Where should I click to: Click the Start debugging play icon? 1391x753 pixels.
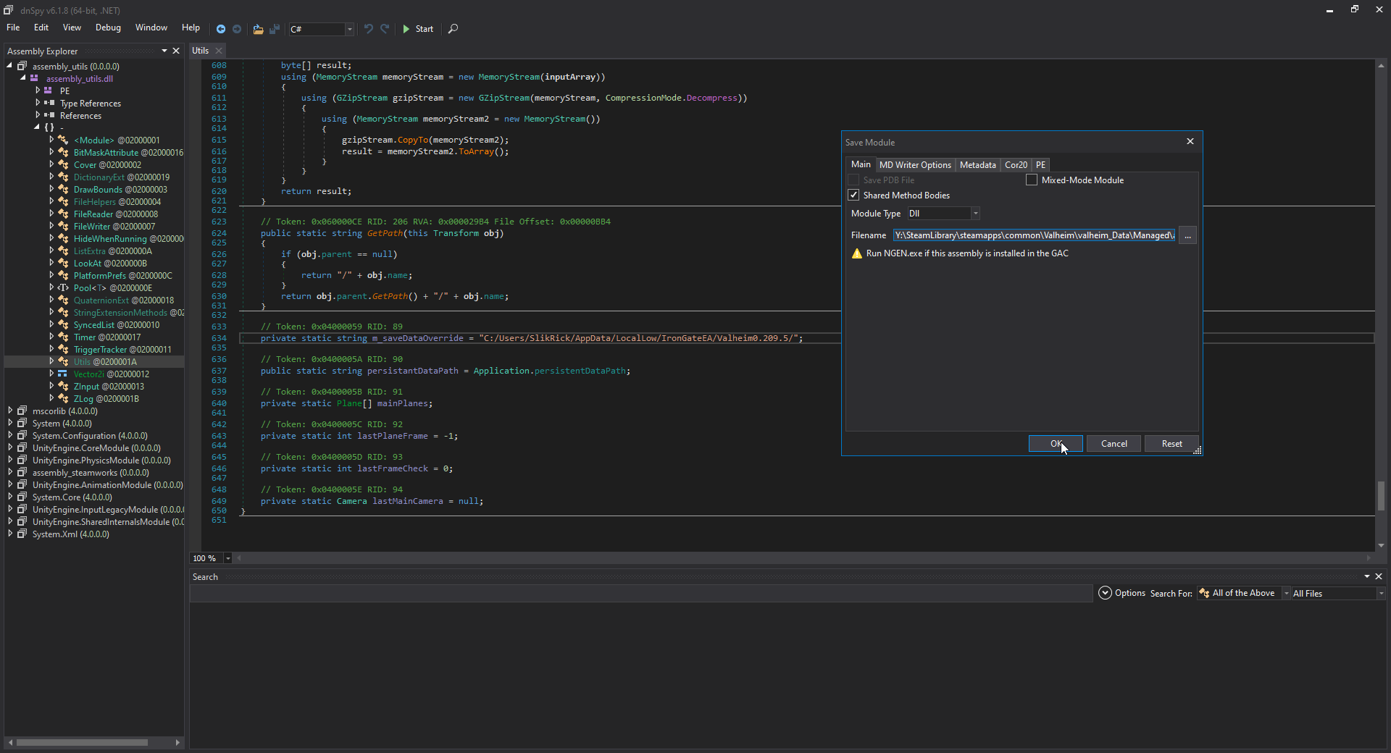point(406,29)
